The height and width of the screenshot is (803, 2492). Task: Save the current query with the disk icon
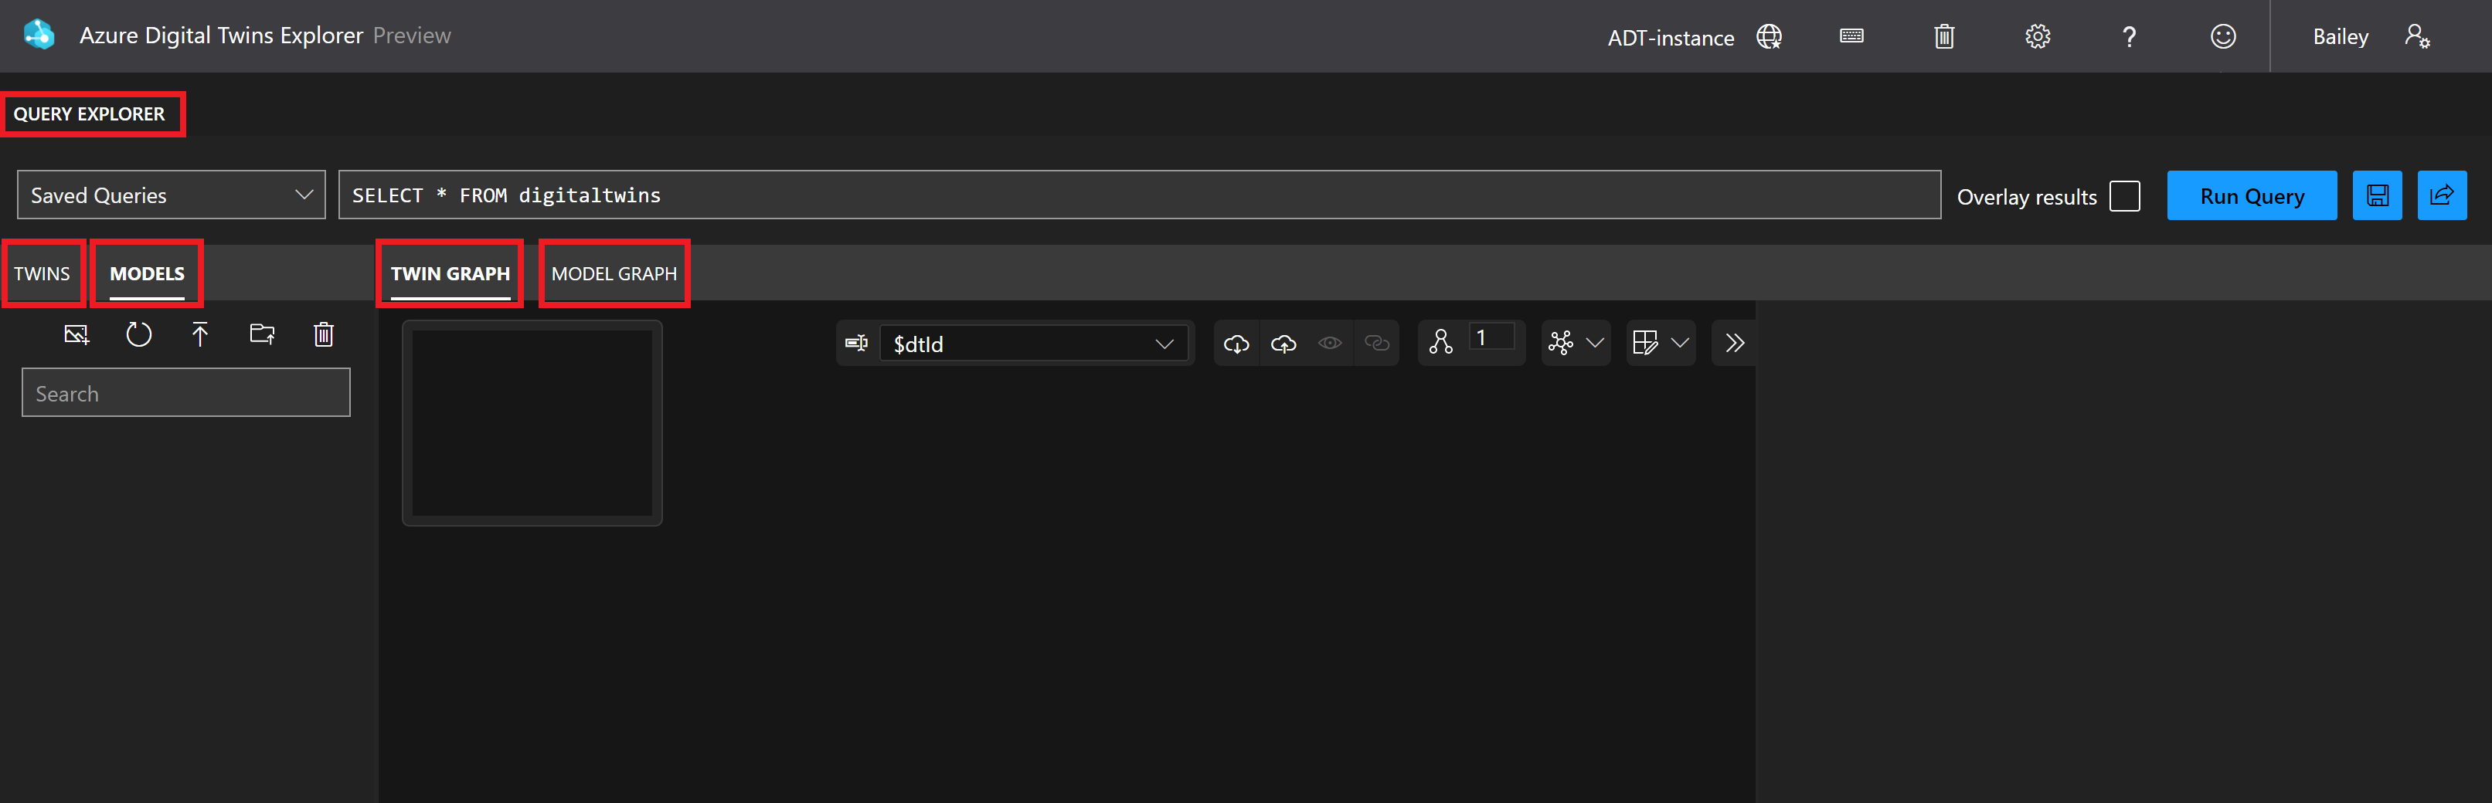pos(2377,195)
